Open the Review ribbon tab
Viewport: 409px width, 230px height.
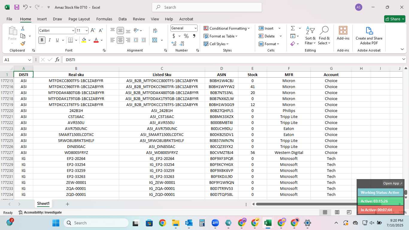[139, 19]
